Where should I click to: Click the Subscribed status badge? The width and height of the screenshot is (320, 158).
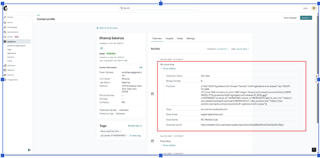pos(111,54)
